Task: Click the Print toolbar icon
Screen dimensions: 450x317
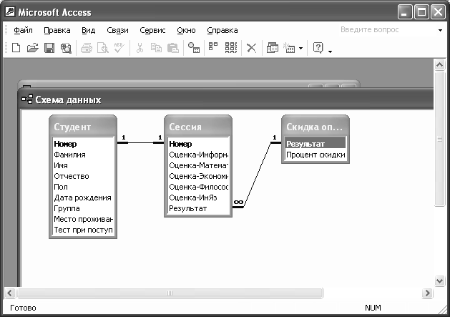Action: 87,48
